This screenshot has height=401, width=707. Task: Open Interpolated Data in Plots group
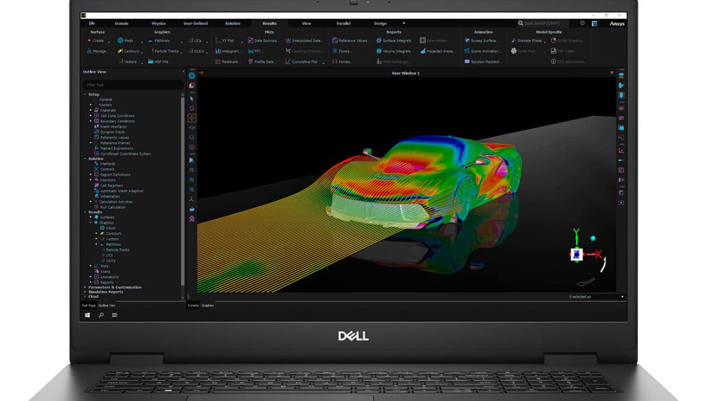tap(304, 41)
